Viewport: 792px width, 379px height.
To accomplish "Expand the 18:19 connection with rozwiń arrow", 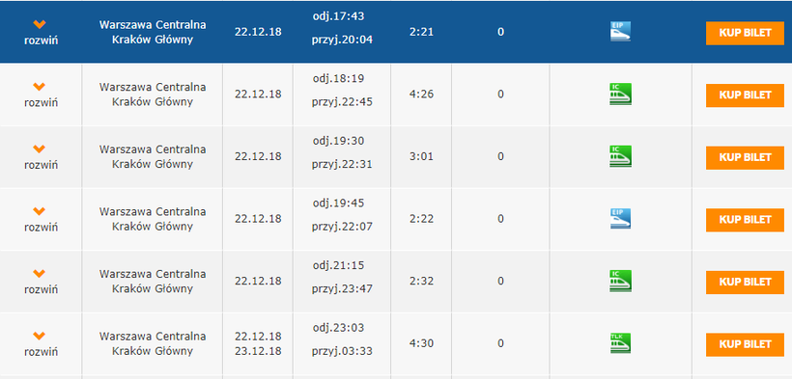I will (41, 95).
